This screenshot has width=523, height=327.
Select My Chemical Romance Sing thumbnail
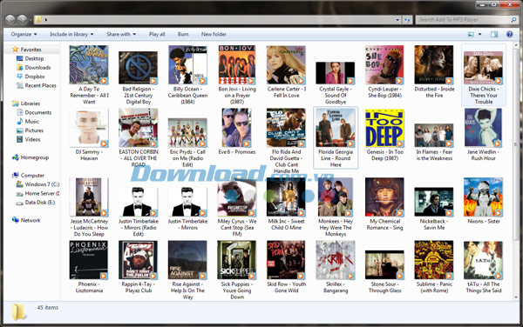[x=384, y=197]
